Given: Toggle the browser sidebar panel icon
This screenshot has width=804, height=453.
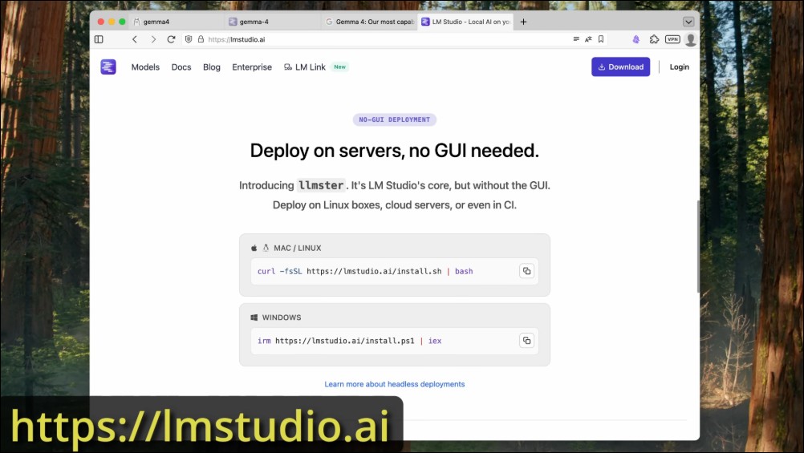Looking at the screenshot, I should click(x=99, y=39).
